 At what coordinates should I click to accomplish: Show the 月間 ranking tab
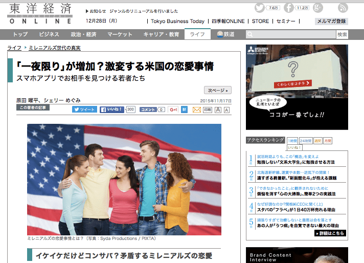click(327, 141)
